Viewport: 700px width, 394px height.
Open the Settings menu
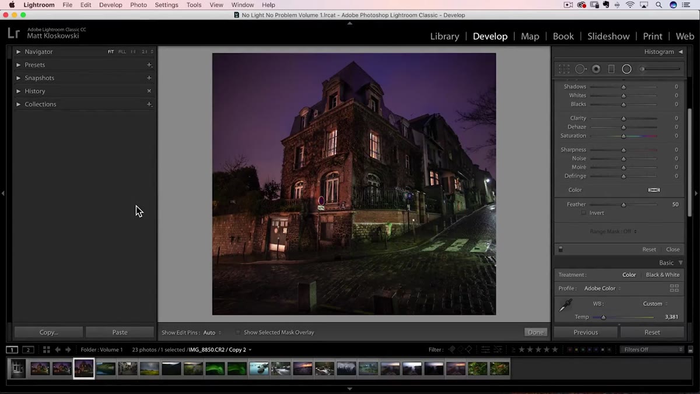pos(166,5)
